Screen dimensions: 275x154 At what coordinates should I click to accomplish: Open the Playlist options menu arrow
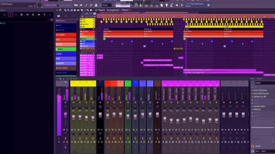57,10
